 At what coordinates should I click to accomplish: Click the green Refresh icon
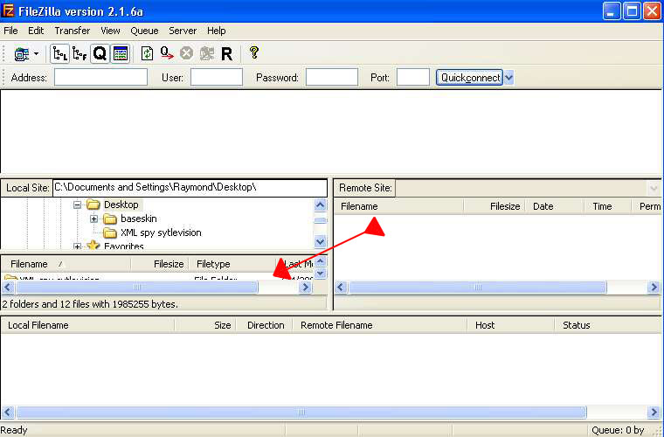point(147,54)
